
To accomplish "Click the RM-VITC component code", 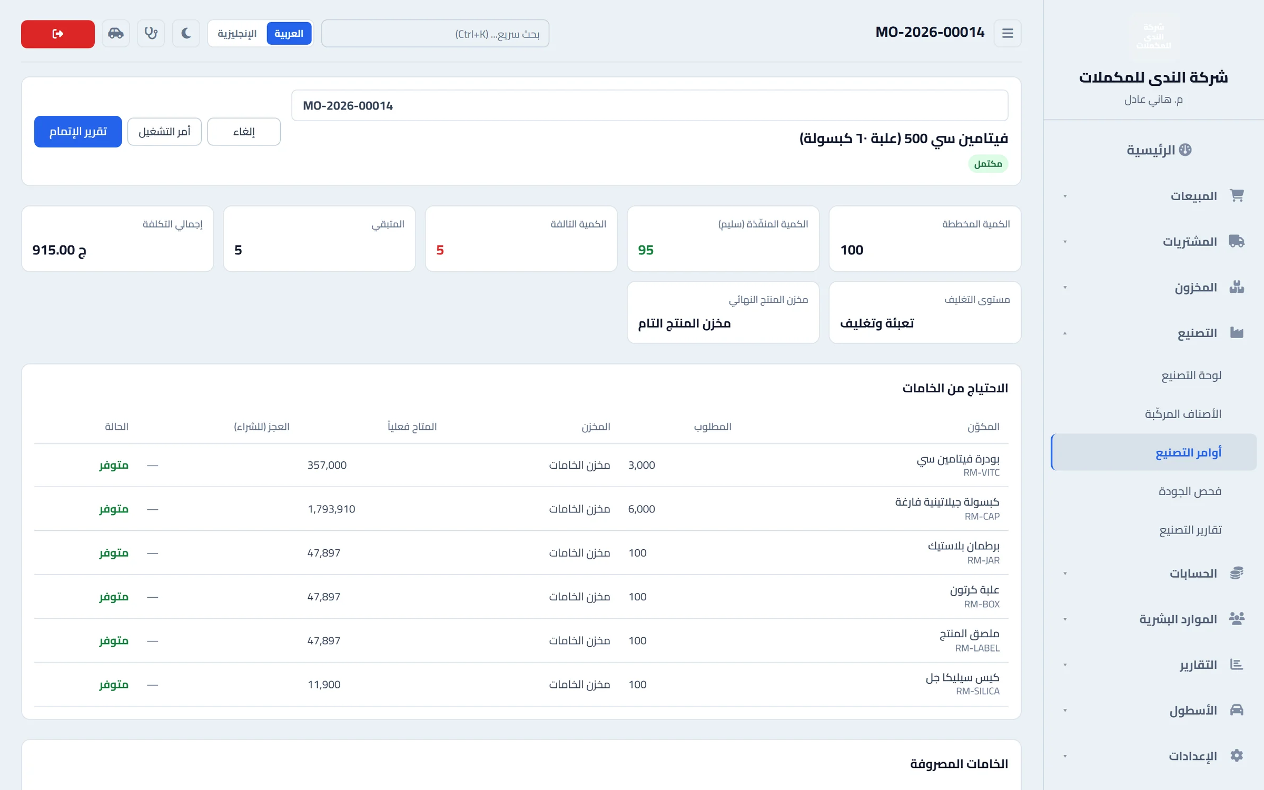I will pos(981,473).
